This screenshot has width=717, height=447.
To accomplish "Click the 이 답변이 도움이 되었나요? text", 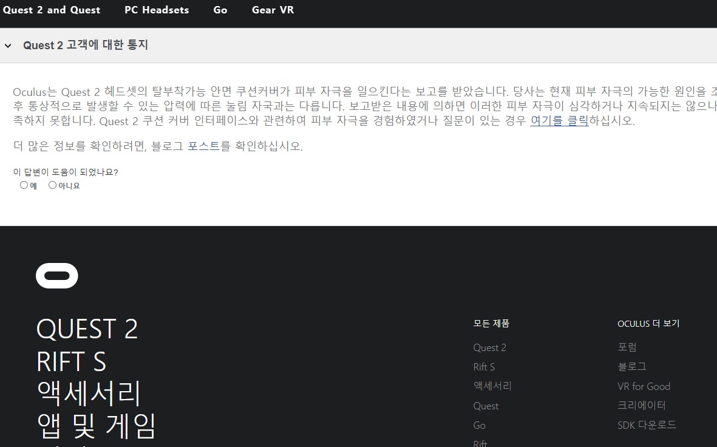I will (66, 172).
